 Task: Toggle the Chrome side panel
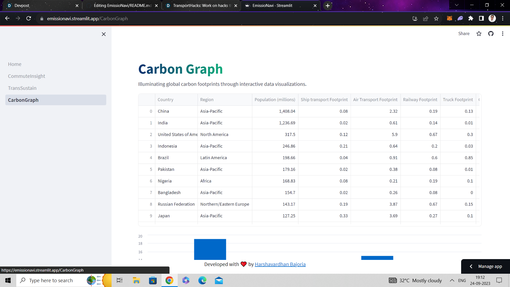(481, 18)
